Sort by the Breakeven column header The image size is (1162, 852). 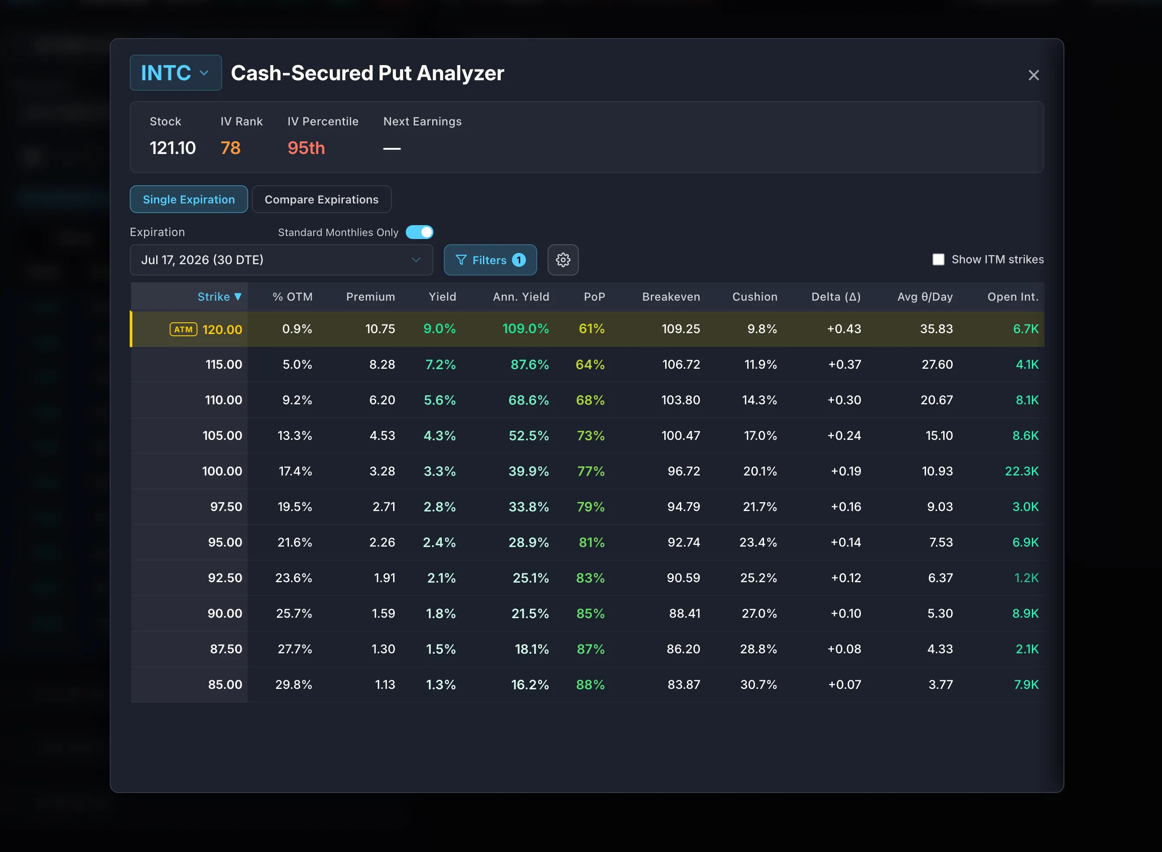click(671, 297)
